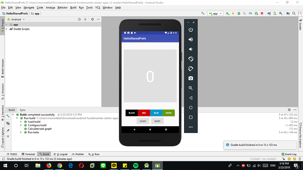This screenshot has width=303, height=170.
Task: Open the Refactor menu
Action: point(62,7)
